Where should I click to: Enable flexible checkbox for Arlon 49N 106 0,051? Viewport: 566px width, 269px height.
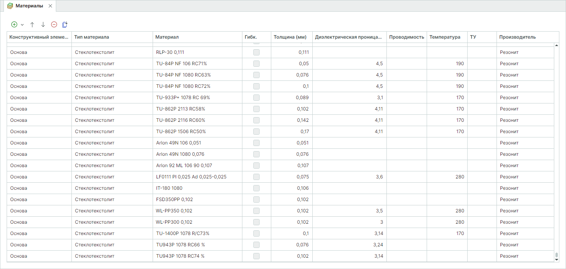point(256,143)
